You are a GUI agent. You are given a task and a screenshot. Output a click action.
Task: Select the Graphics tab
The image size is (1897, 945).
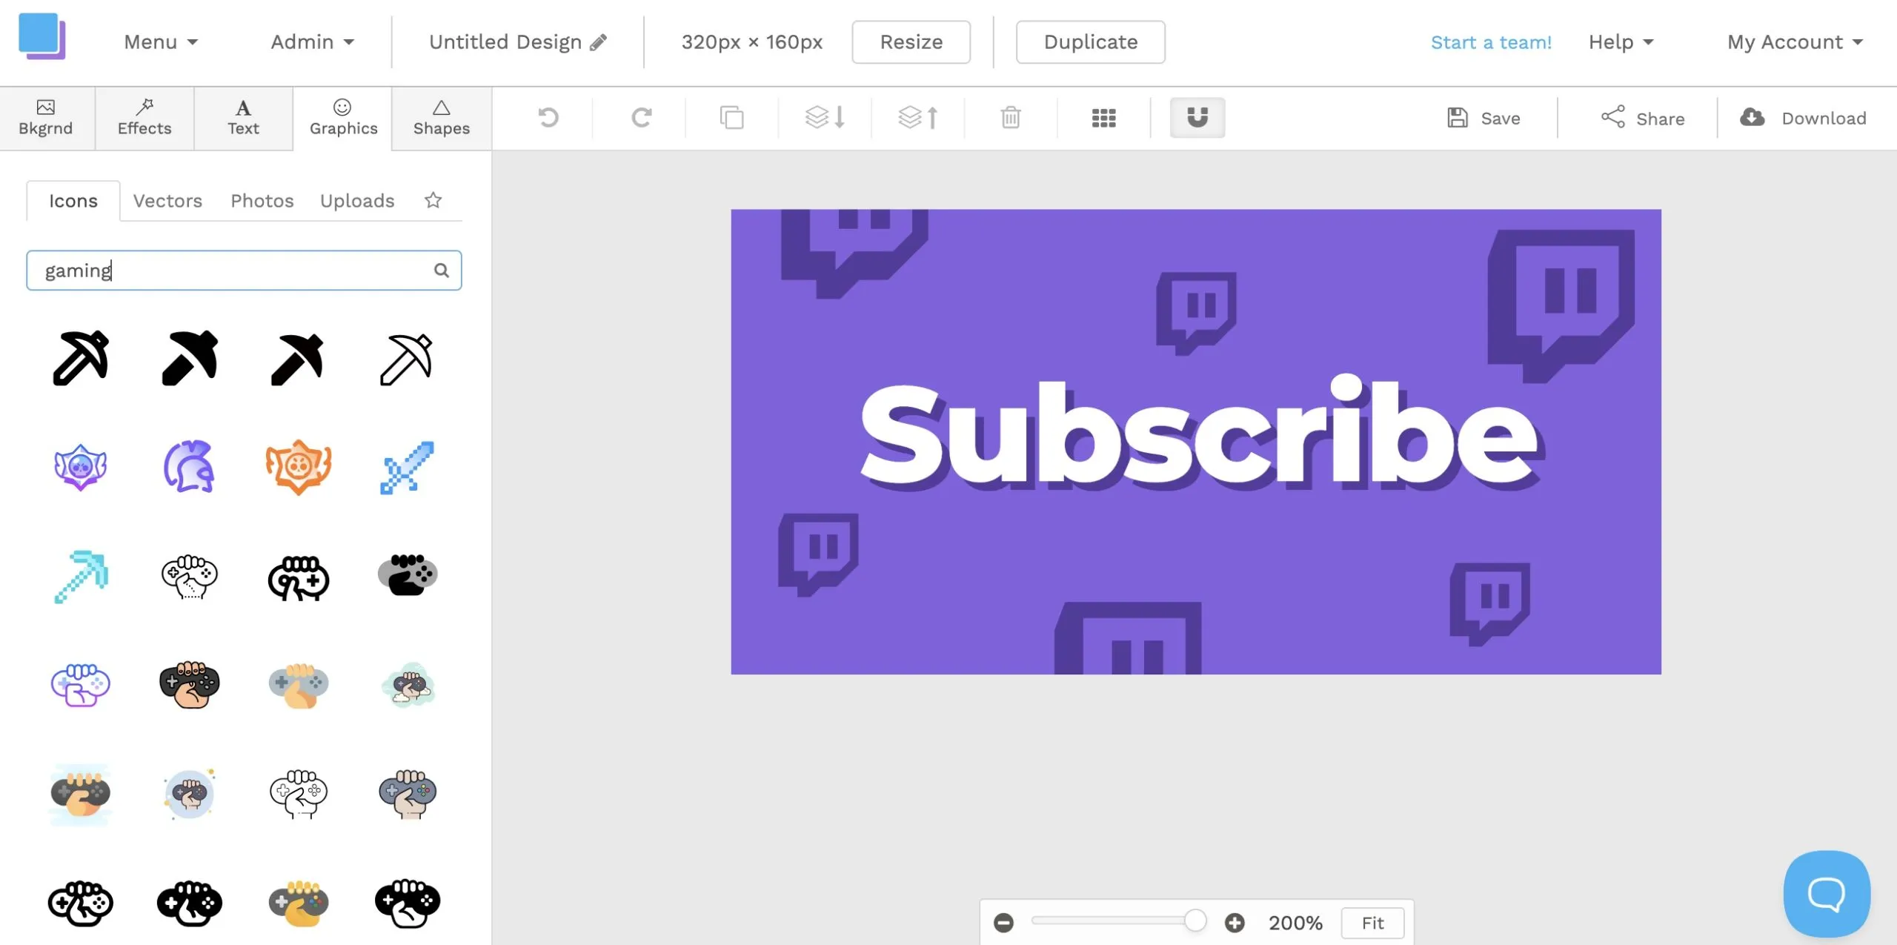click(x=343, y=119)
